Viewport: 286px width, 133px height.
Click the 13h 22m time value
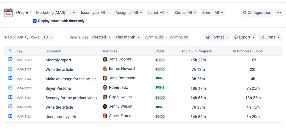pyautogui.click(x=253, y=98)
